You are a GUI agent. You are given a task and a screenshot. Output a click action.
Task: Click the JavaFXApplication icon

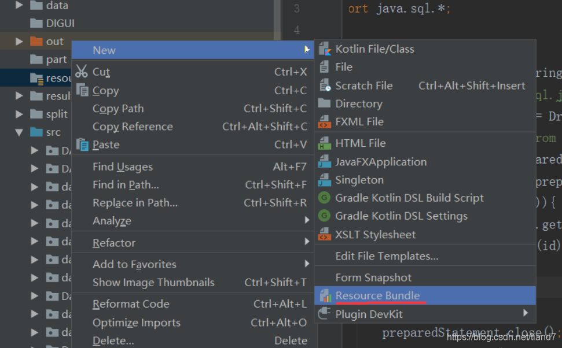(324, 162)
